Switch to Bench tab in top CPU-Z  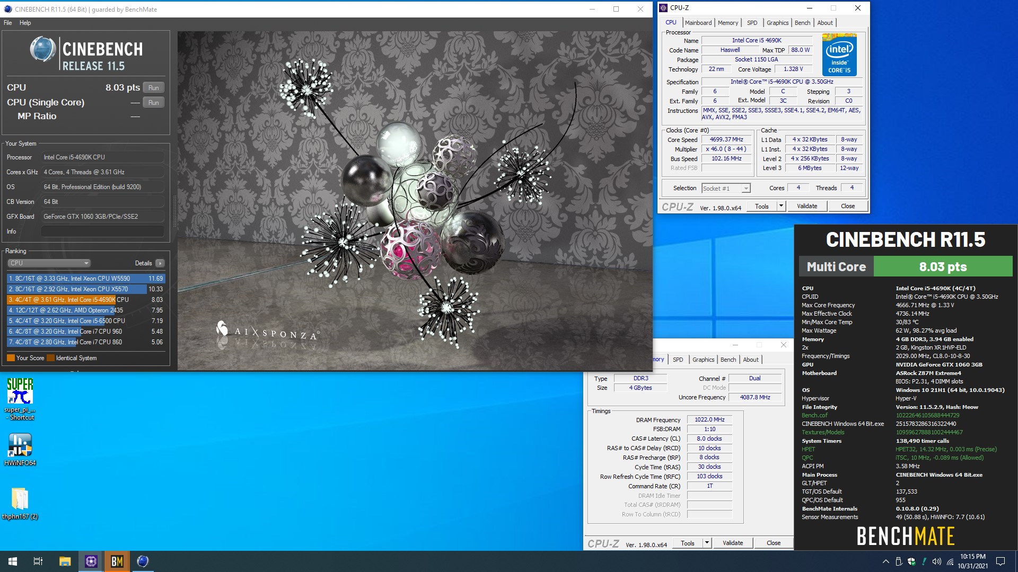(x=802, y=23)
